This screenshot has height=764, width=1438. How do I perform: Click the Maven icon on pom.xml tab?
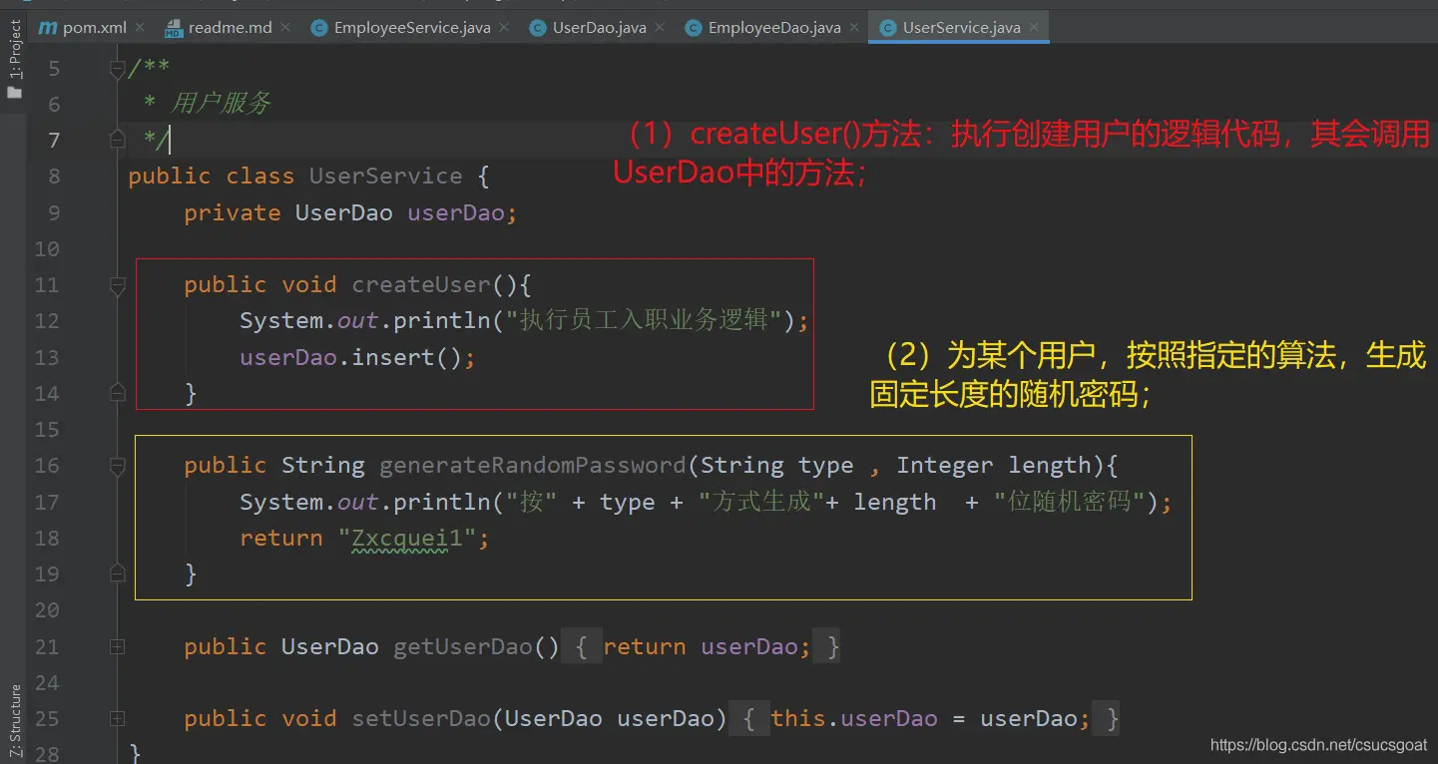tap(47, 27)
